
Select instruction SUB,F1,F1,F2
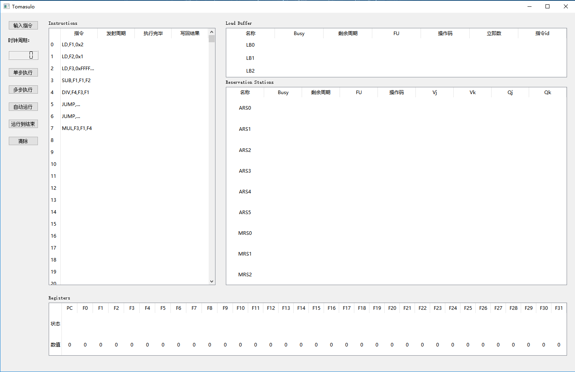tap(76, 81)
